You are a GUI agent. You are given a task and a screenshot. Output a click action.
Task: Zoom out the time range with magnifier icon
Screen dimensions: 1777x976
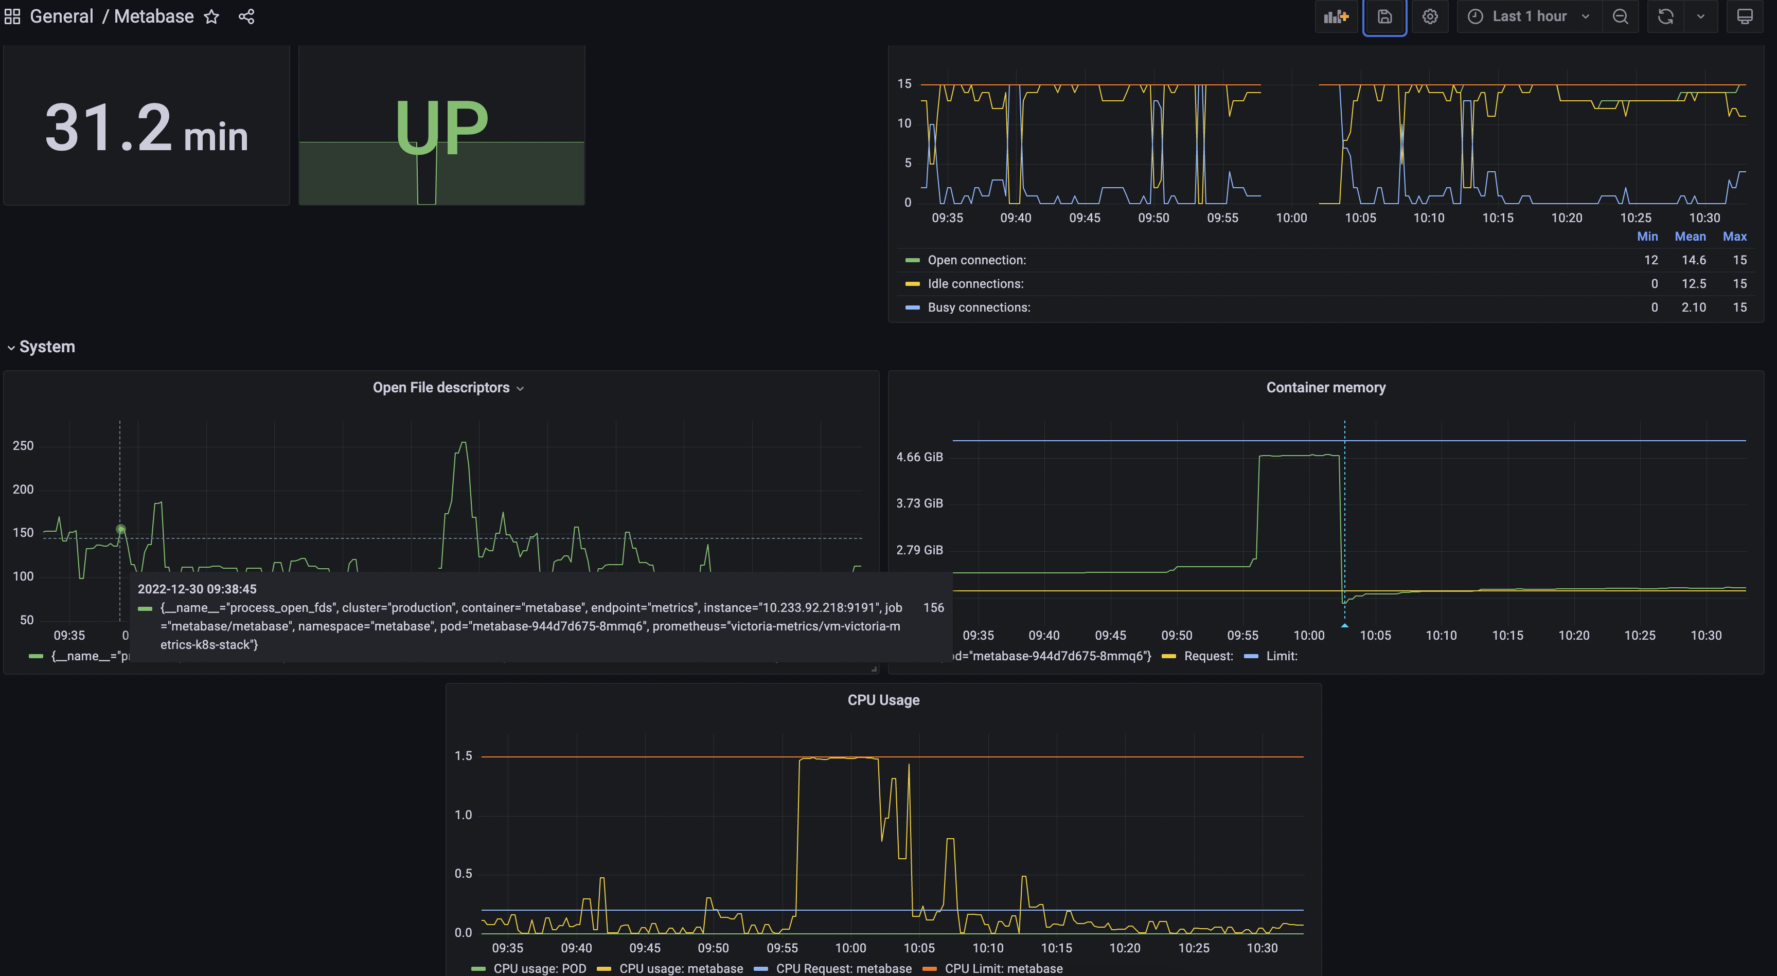[1621, 16]
